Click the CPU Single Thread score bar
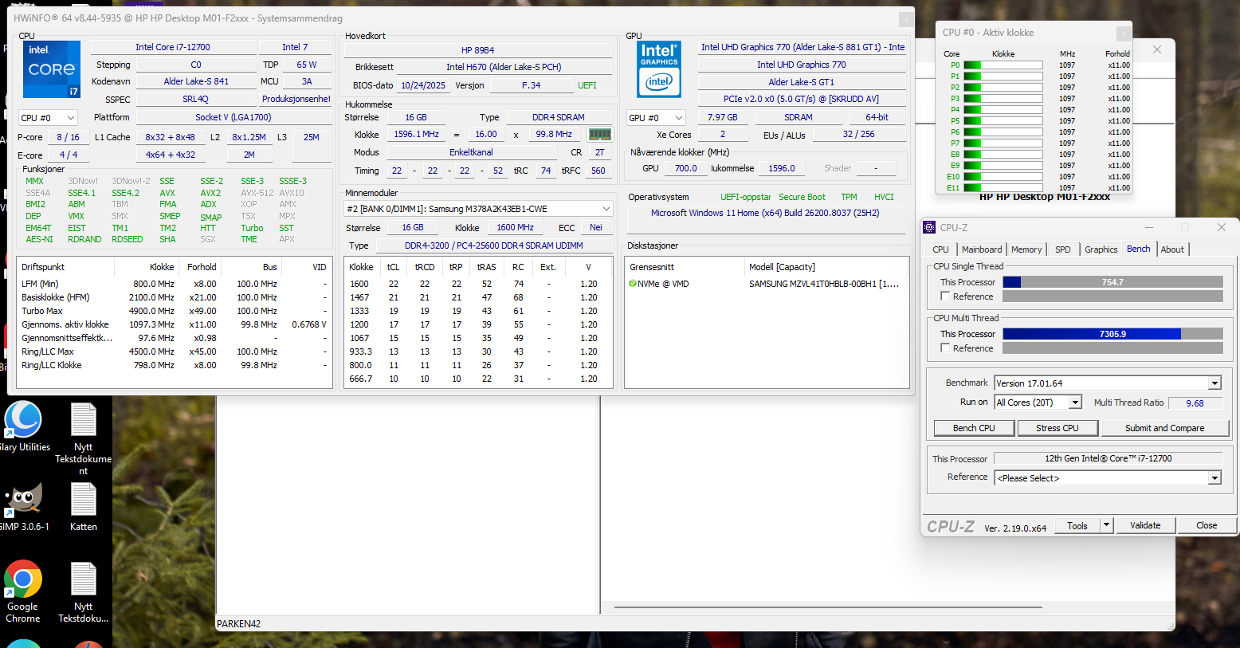 click(1112, 282)
